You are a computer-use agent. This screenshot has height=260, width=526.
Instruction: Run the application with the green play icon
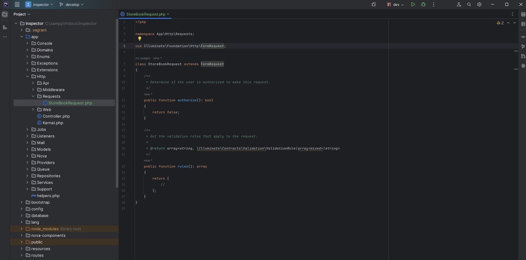[x=413, y=4]
